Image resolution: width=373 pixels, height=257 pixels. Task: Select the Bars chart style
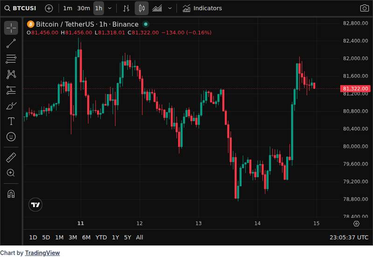coord(126,8)
